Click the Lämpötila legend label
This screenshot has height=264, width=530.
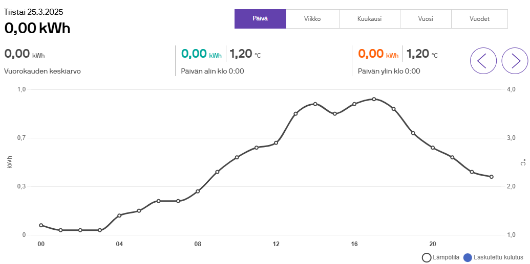pyautogui.click(x=446, y=258)
